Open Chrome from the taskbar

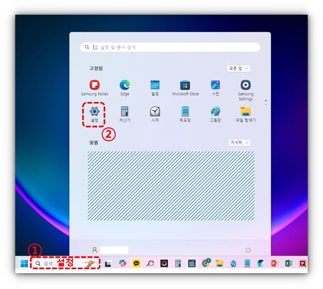click(x=206, y=264)
